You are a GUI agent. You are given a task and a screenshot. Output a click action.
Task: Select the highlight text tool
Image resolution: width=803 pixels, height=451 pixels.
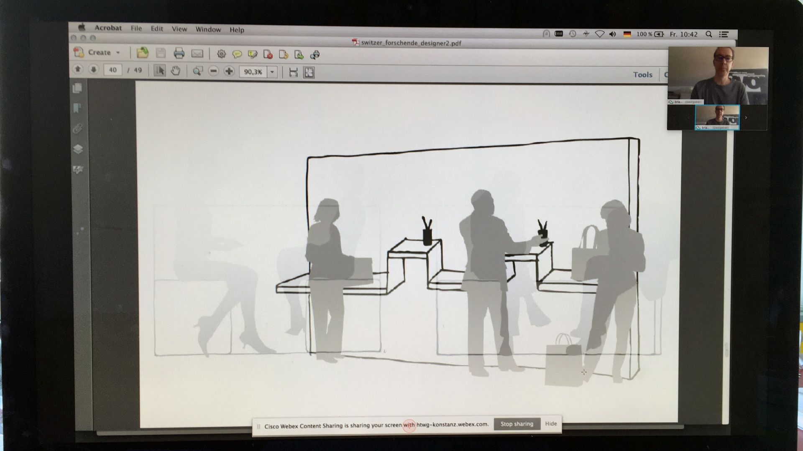point(252,54)
